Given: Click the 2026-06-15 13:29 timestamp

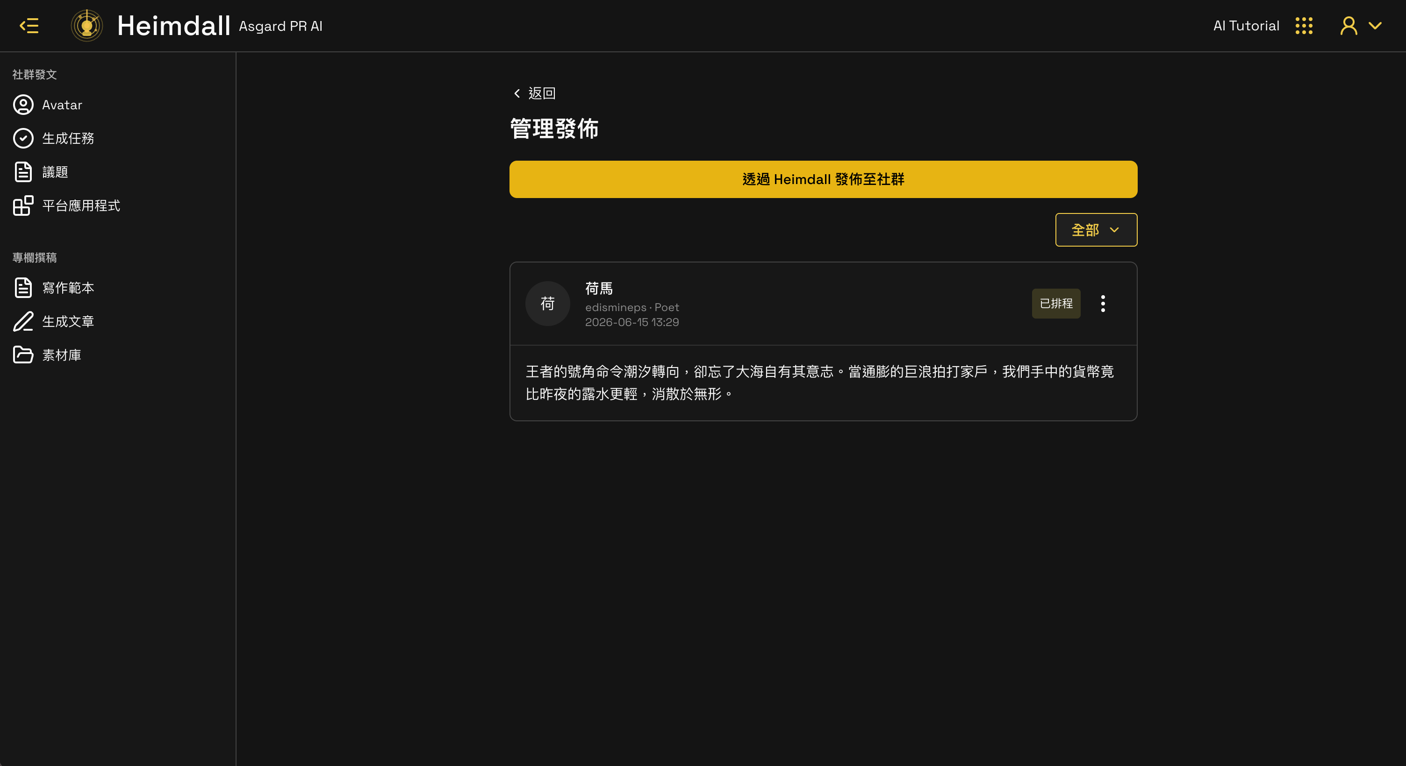Looking at the screenshot, I should coord(632,322).
